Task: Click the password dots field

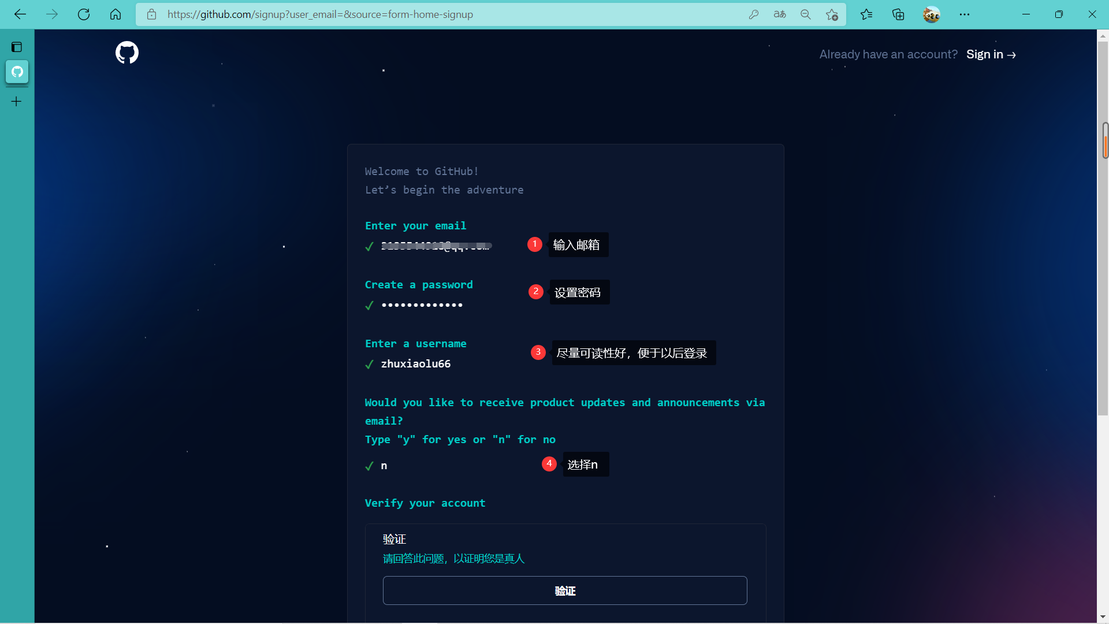Action: coord(422,305)
